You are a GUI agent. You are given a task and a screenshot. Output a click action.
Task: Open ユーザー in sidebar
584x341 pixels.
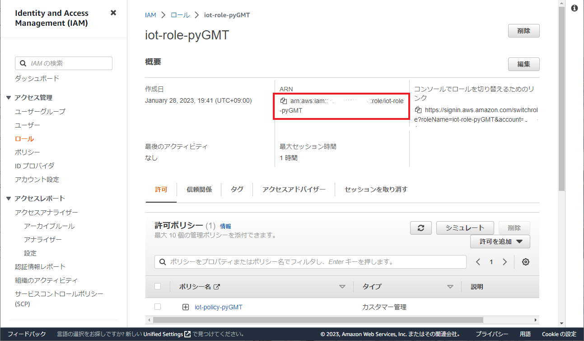click(x=28, y=125)
